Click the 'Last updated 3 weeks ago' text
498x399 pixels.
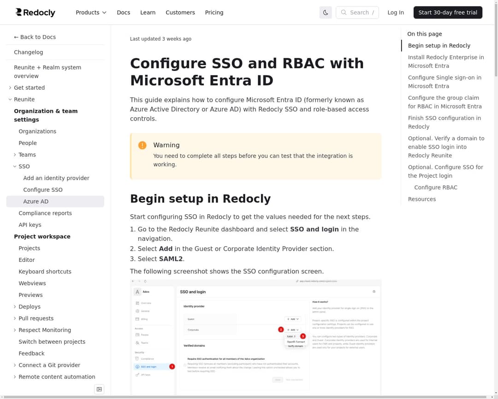tap(160, 39)
